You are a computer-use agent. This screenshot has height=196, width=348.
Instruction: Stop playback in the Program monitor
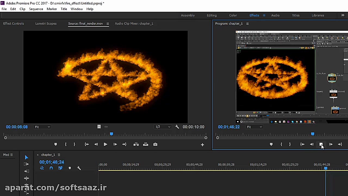pyautogui.click(x=321, y=144)
